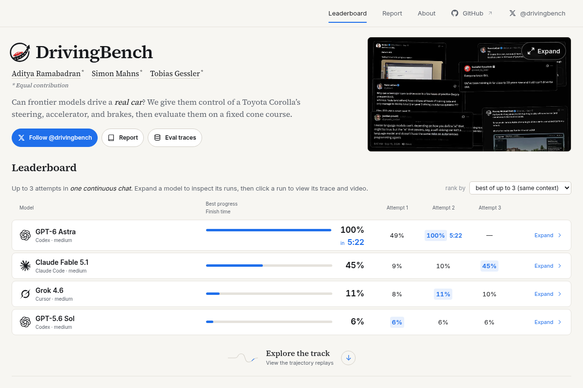Image resolution: width=583 pixels, height=388 pixels.
Task: Click the X icon inside Follow button
Action: (21, 138)
